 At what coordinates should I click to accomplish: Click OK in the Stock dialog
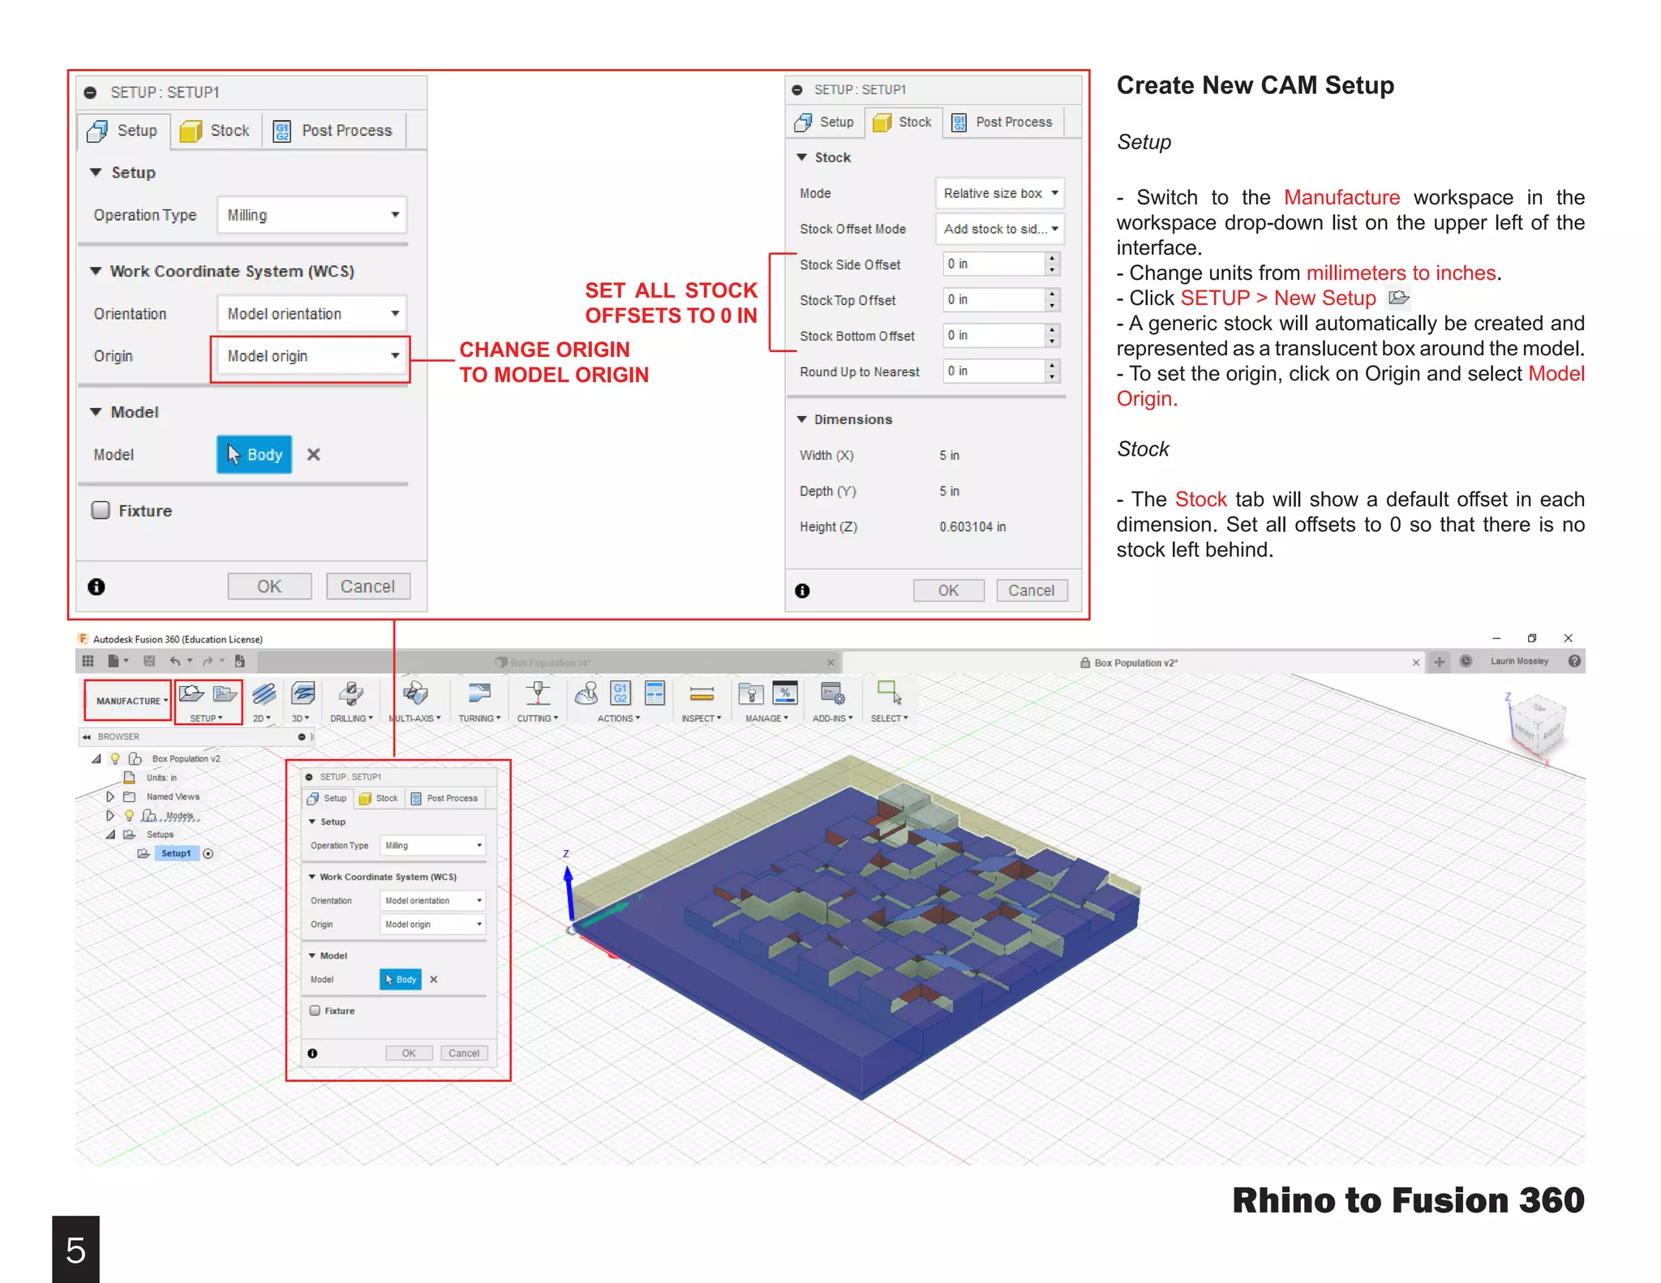point(948,590)
